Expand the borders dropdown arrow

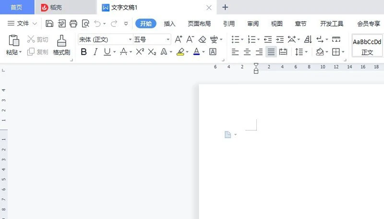[x=343, y=52]
